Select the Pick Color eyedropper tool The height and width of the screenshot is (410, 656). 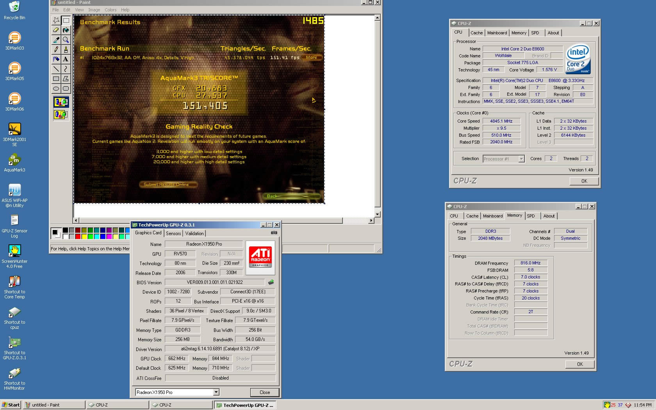point(56,40)
